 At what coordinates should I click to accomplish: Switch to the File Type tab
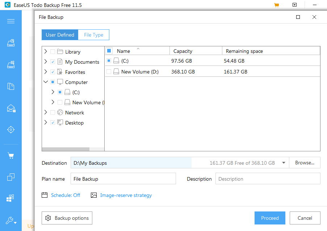93,35
